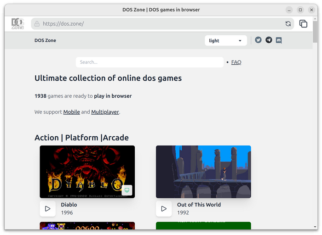Click the monitor badge on Diablo cover
The image size is (322, 235).
click(127, 190)
